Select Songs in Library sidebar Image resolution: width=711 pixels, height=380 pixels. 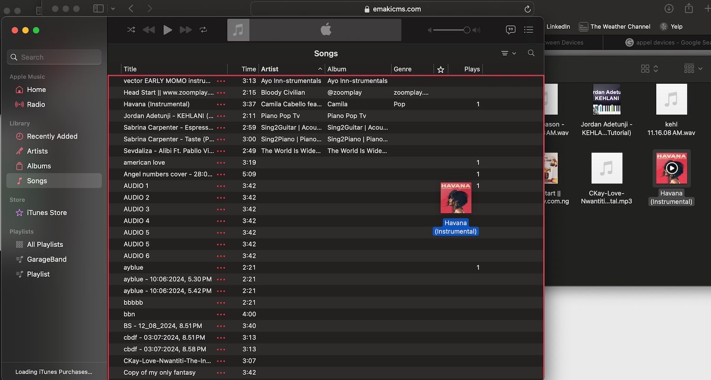(54, 181)
